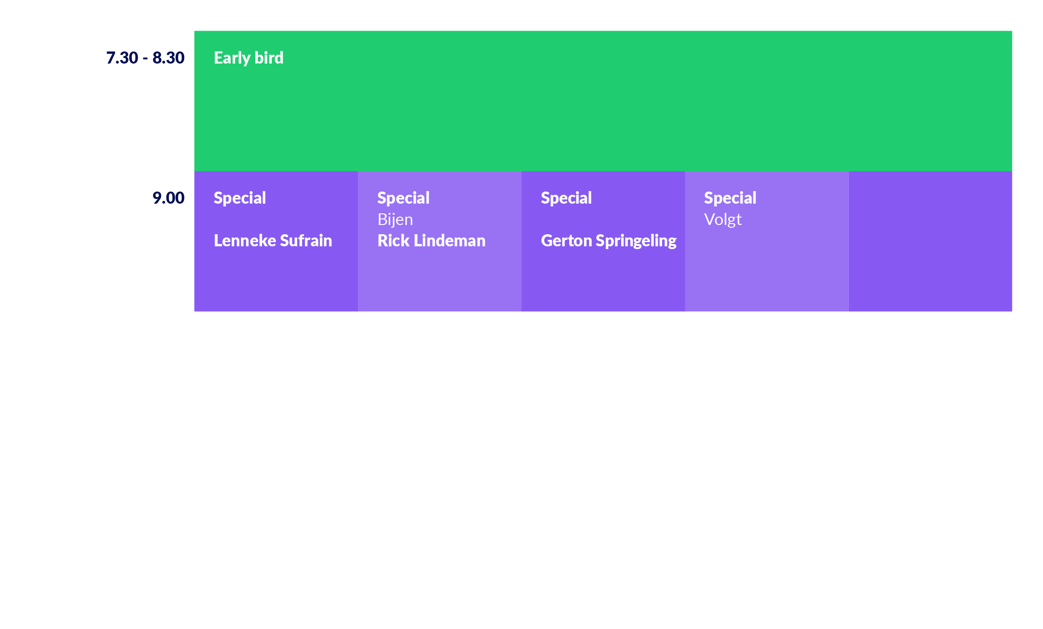1043x629 pixels.
Task: Open Gerton Springeling's Special session card
Action: (x=603, y=241)
